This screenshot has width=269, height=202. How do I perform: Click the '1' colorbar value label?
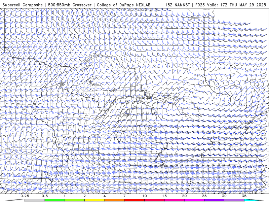[65, 196]
